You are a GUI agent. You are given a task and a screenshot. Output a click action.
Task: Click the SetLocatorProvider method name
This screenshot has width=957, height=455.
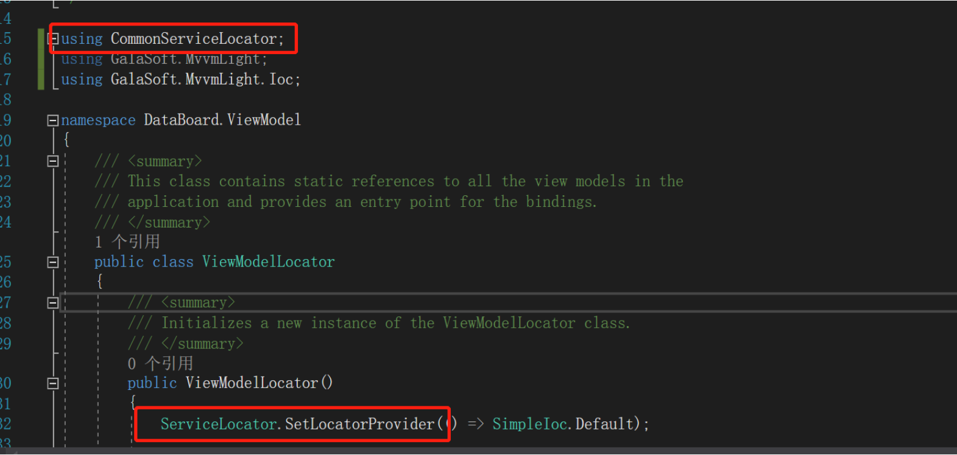359,424
